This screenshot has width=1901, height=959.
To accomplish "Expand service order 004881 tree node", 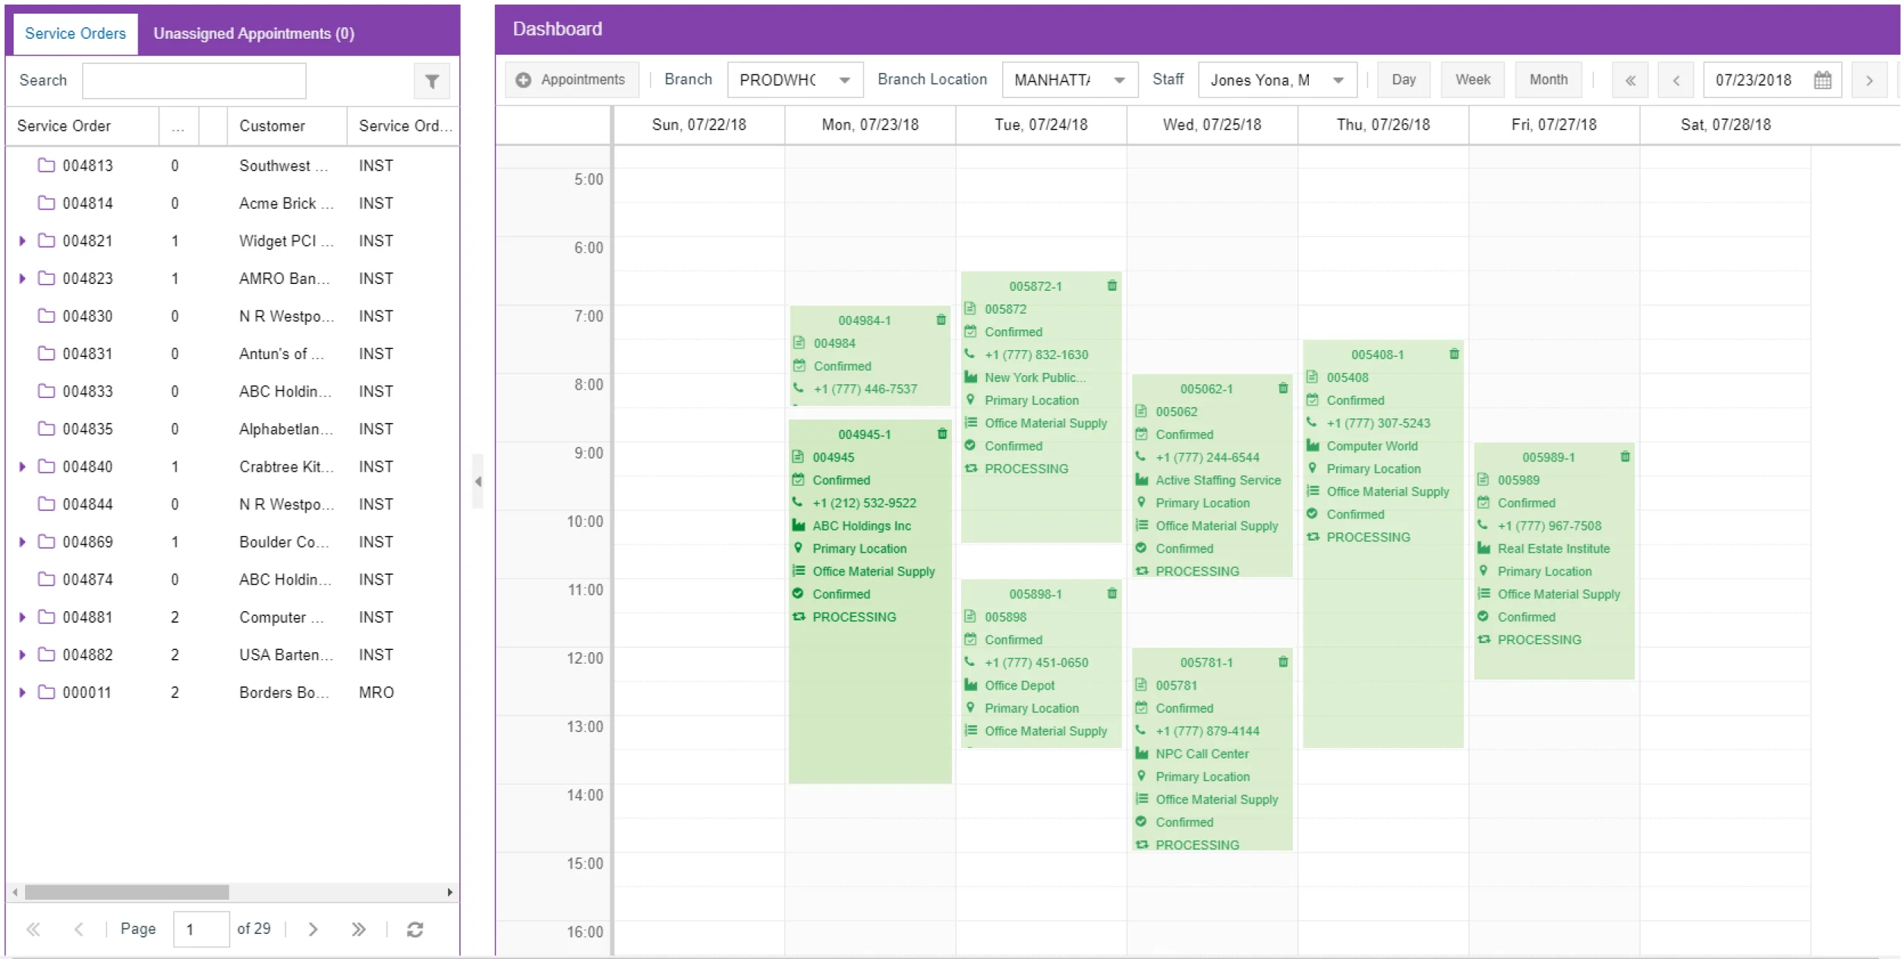I will pos(22,617).
